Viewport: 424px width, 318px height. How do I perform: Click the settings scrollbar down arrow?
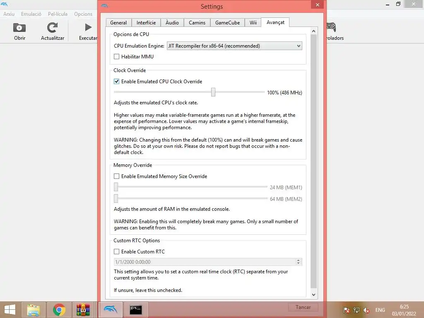pyautogui.click(x=314, y=295)
